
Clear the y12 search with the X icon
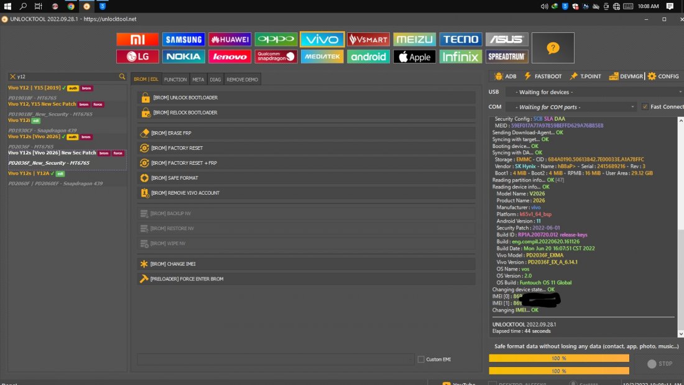click(12, 77)
